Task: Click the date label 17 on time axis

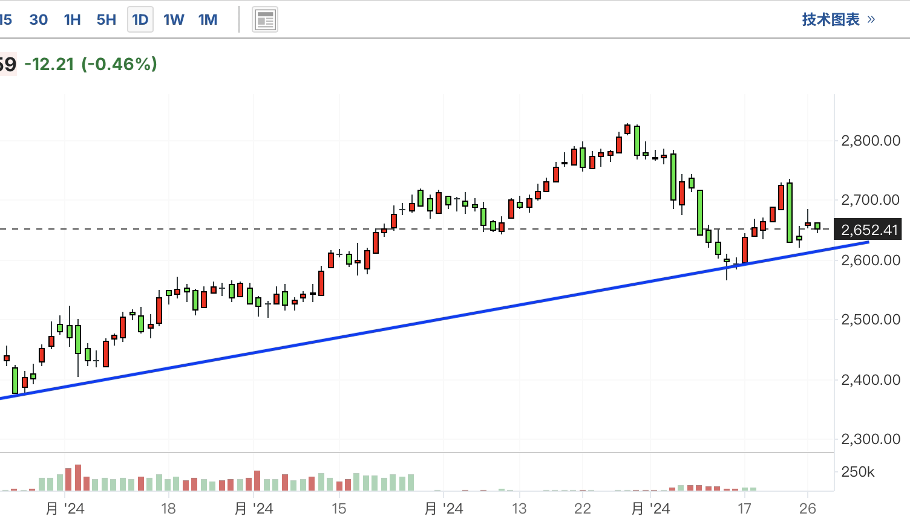Action: (x=744, y=509)
